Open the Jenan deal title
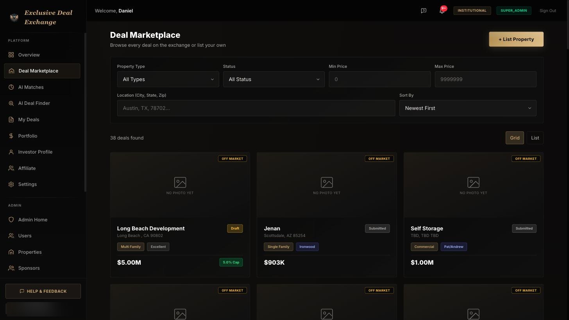Image resolution: width=569 pixels, height=320 pixels. point(272,228)
